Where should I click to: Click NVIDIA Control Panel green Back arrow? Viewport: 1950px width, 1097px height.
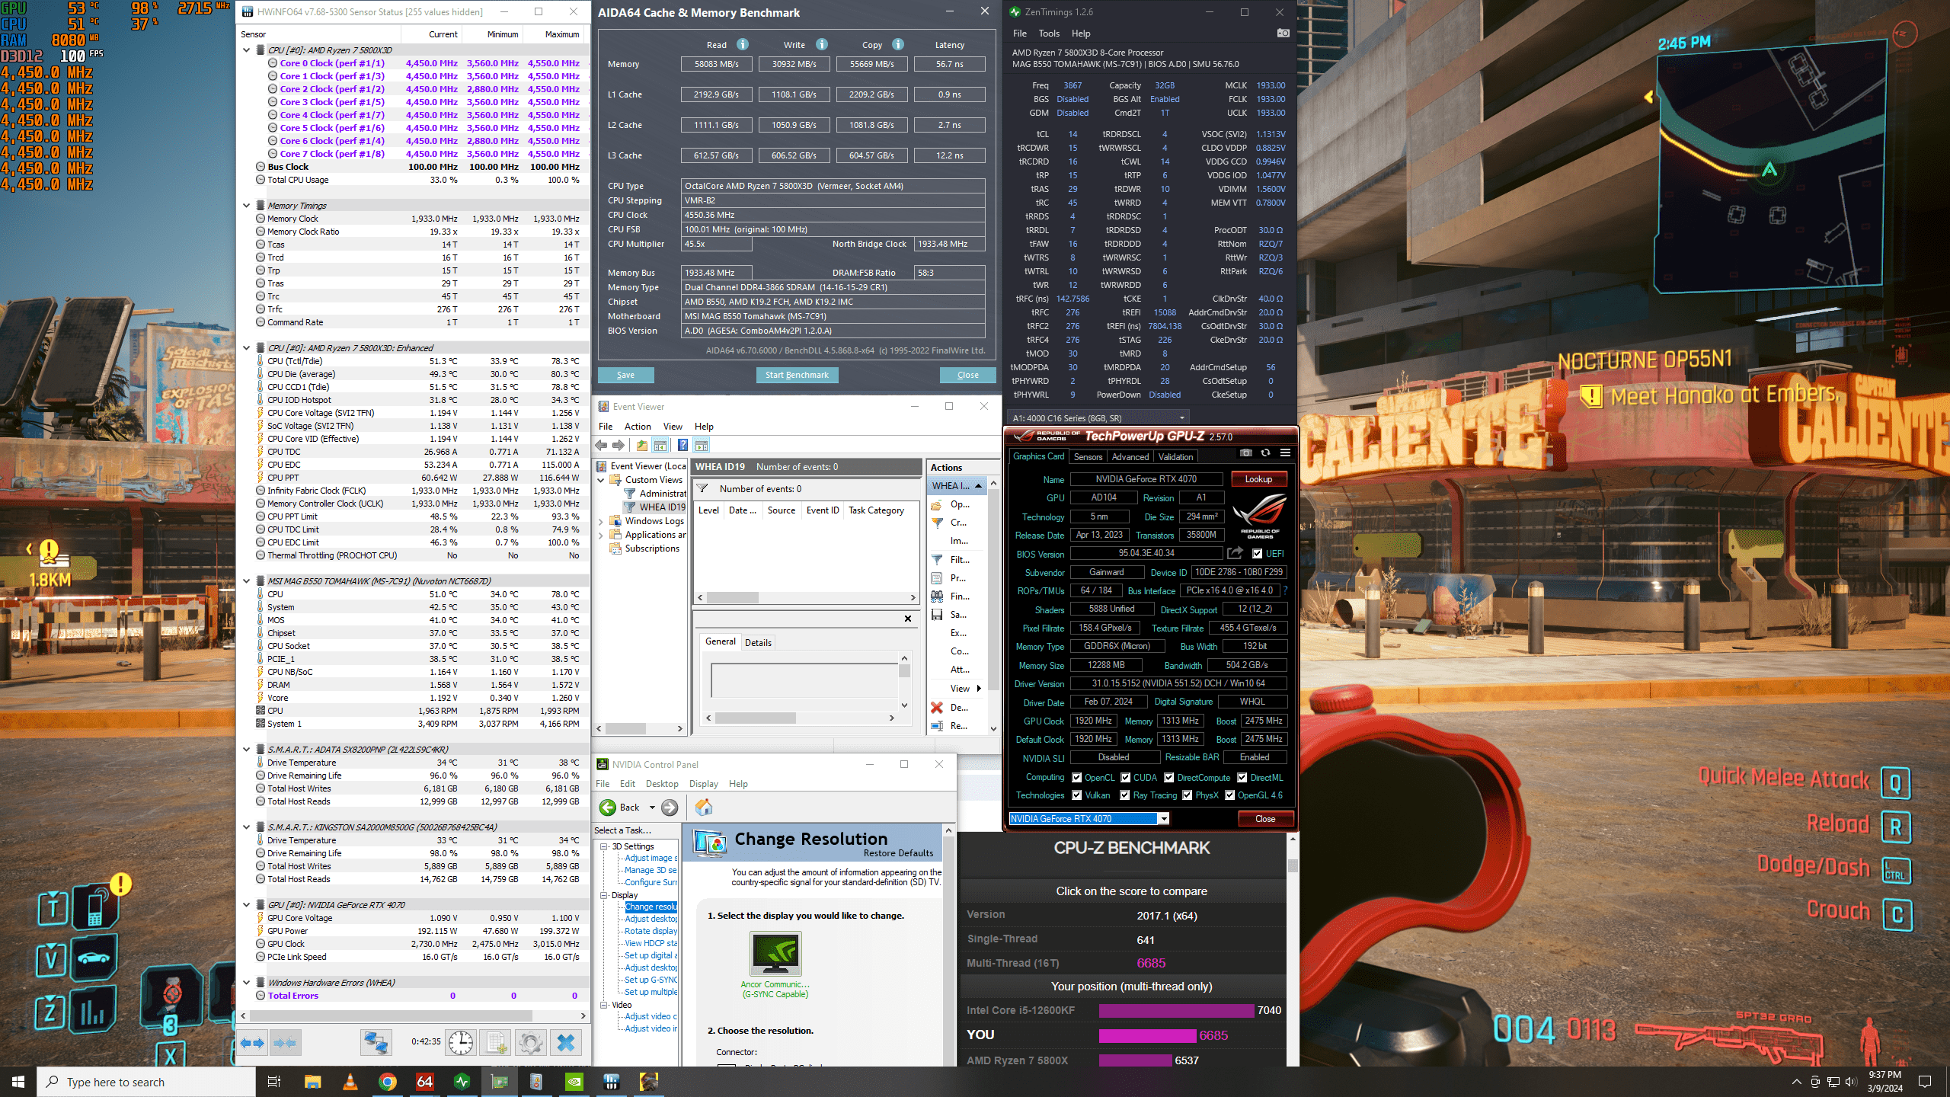tap(608, 808)
